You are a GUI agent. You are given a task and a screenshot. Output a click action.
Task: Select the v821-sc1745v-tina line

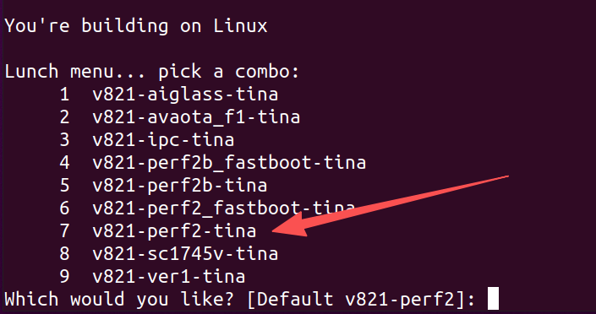185,253
